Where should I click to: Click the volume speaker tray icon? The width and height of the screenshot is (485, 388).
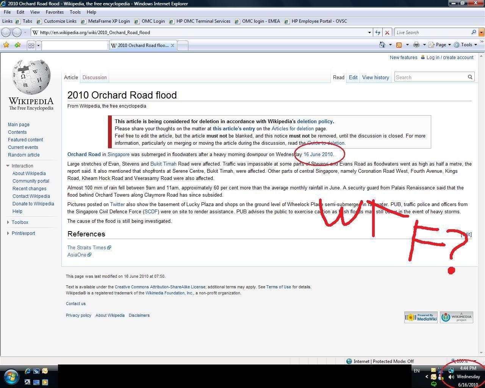pyautogui.click(x=451, y=377)
